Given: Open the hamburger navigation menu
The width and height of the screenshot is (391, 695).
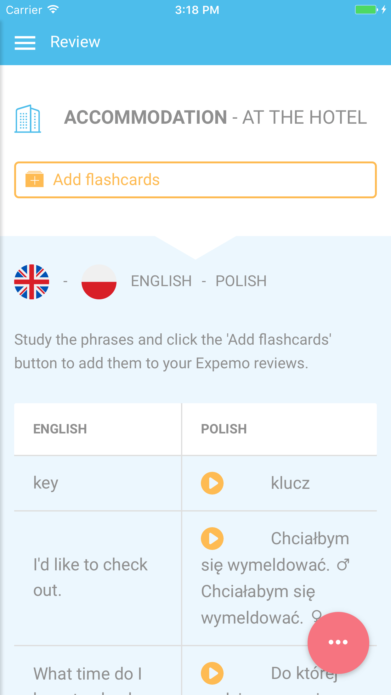Looking at the screenshot, I should coord(25,42).
